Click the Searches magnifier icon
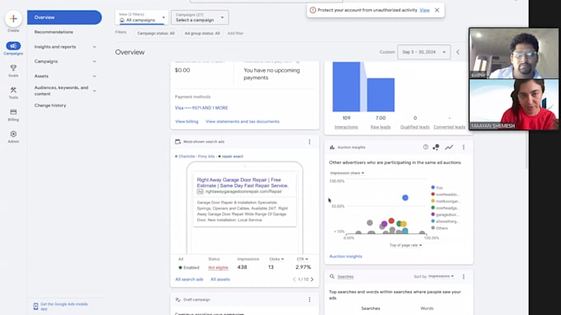The height and width of the screenshot is (315, 561). (332, 276)
